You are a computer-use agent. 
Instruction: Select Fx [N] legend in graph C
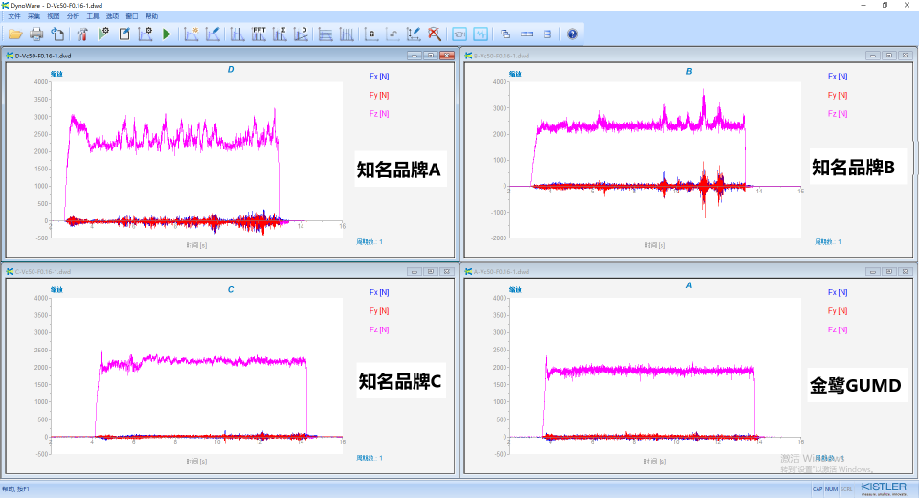(x=379, y=292)
